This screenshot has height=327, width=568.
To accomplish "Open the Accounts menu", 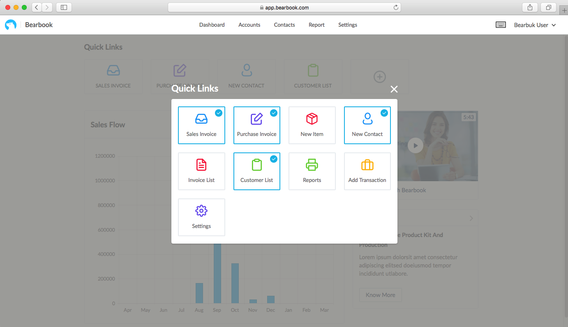I will pyautogui.click(x=249, y=25).
